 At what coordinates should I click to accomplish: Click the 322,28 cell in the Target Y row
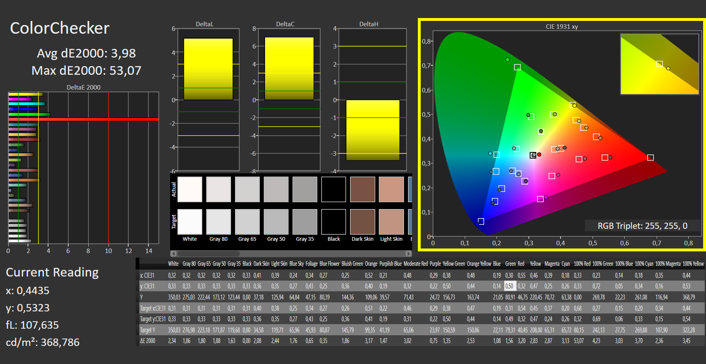[689, 330]
